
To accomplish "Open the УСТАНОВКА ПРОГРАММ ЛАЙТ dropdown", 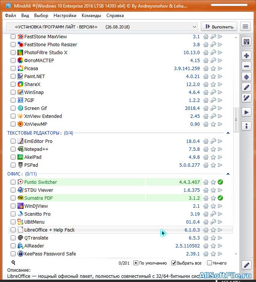I will click(x=102, y=27).
